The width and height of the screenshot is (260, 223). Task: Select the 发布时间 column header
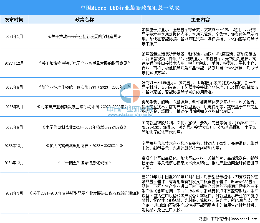pos(14,20)
